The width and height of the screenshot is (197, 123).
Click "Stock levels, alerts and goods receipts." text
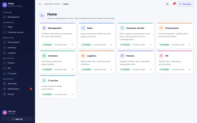point(51,63)
